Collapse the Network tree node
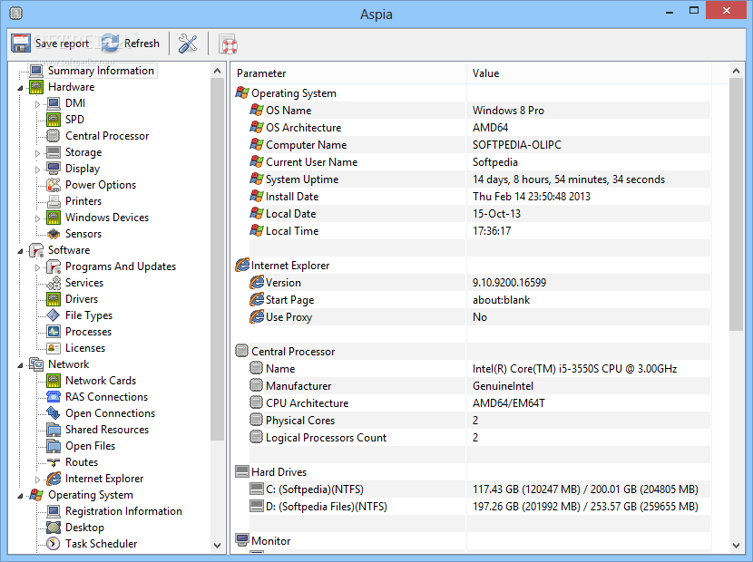Screen dimensions: 753x562 pos(20,365)
